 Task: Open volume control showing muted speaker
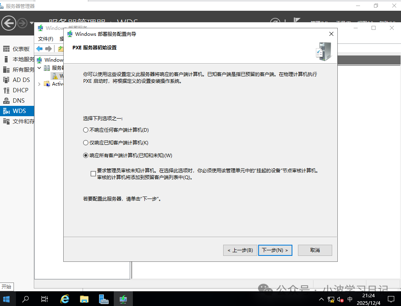[339, 299]
